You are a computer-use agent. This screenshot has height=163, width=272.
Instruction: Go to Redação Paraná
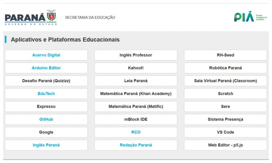pyautogui.click(x=136, y=145)
